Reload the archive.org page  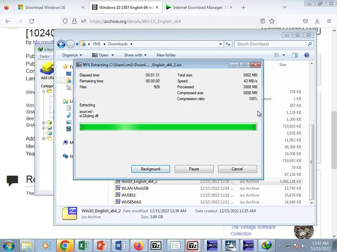tap(32, 21)
